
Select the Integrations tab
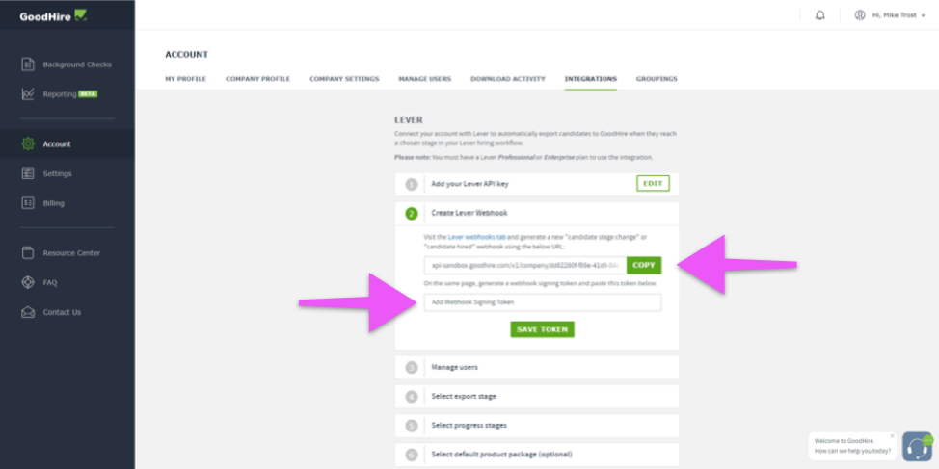[590, 79]
